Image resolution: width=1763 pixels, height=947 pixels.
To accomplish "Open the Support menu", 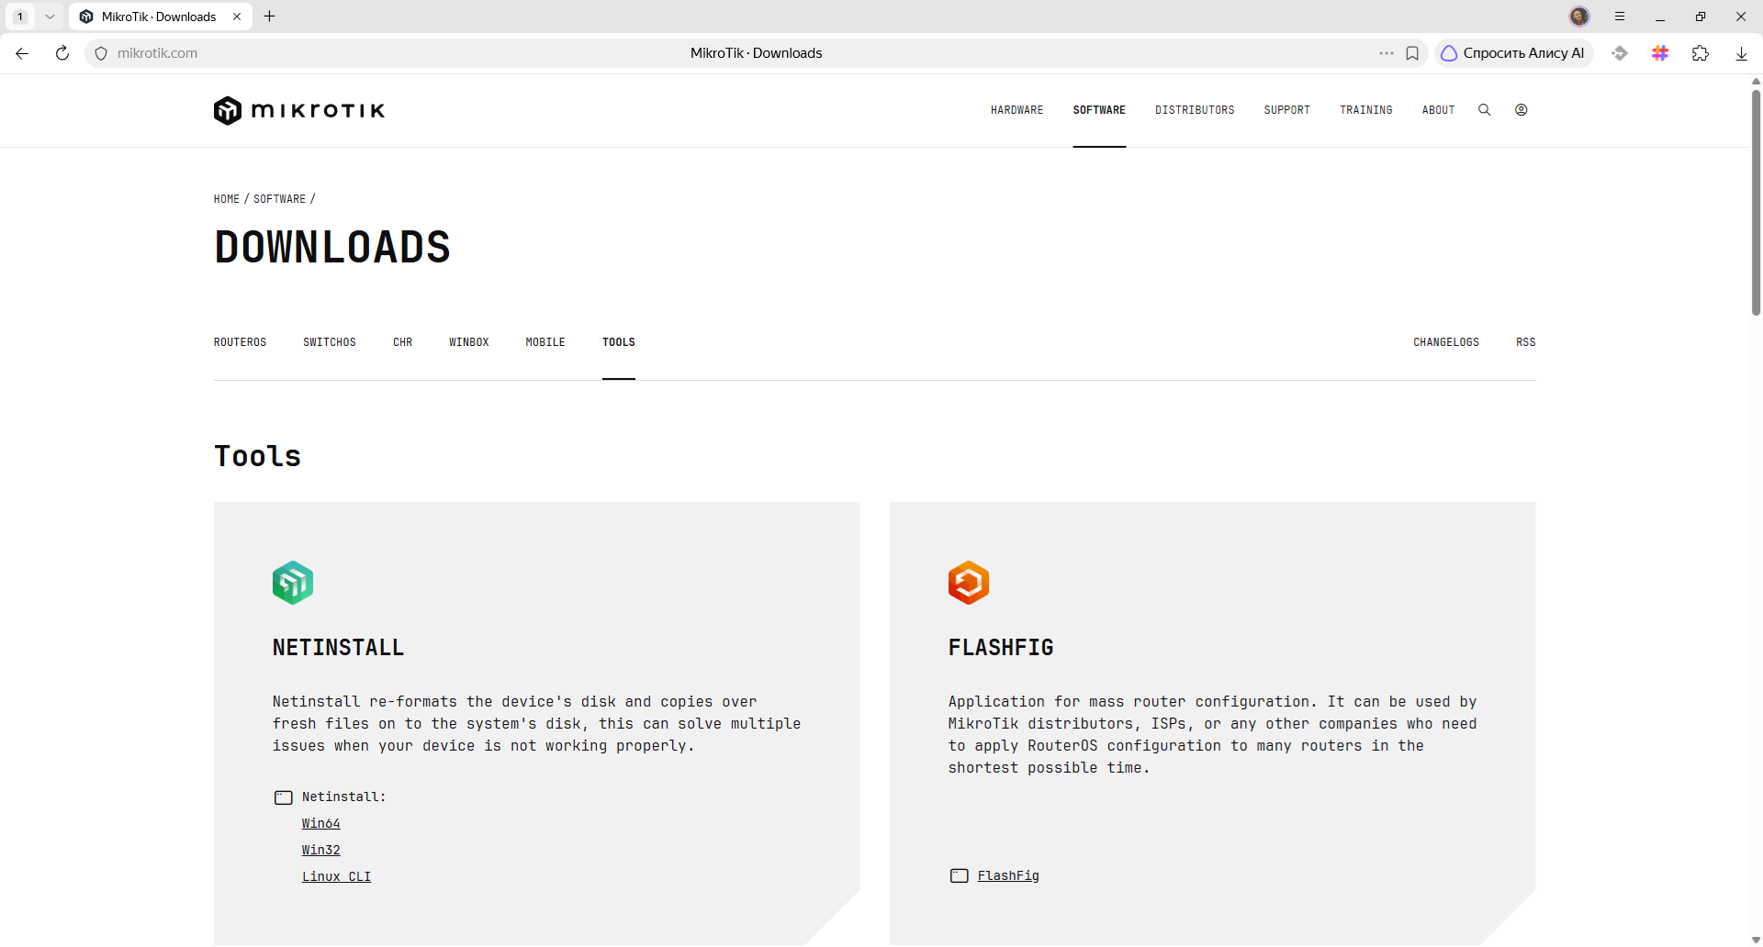I will 1287,110.
